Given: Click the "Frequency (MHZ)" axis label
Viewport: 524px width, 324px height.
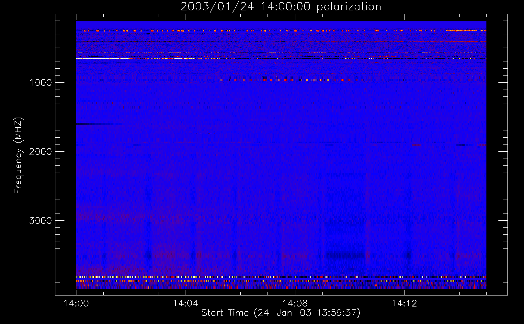Looking at the screenshot, I should 18,156.
